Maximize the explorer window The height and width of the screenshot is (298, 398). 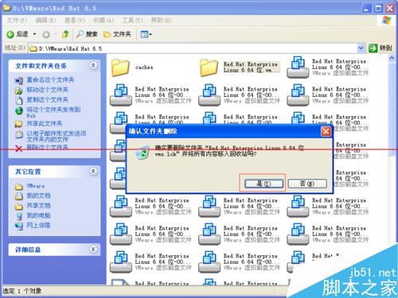[x=378, y=9]
